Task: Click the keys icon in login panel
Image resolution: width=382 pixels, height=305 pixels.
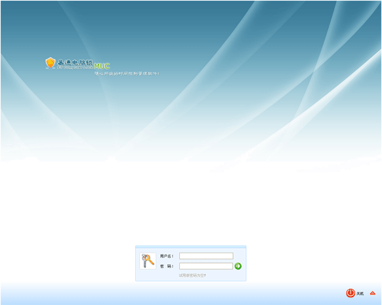Action: coord(148,260)
